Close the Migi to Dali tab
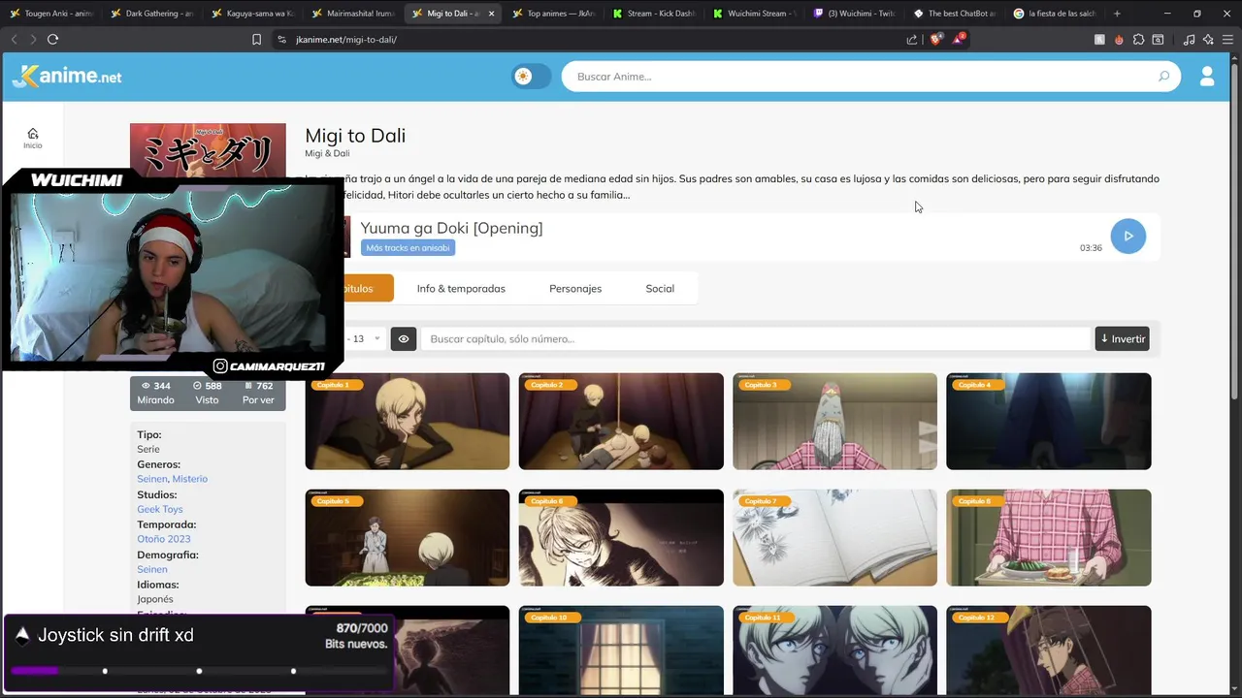Screen dimensions: 1242x698 (x=492, y=14)
